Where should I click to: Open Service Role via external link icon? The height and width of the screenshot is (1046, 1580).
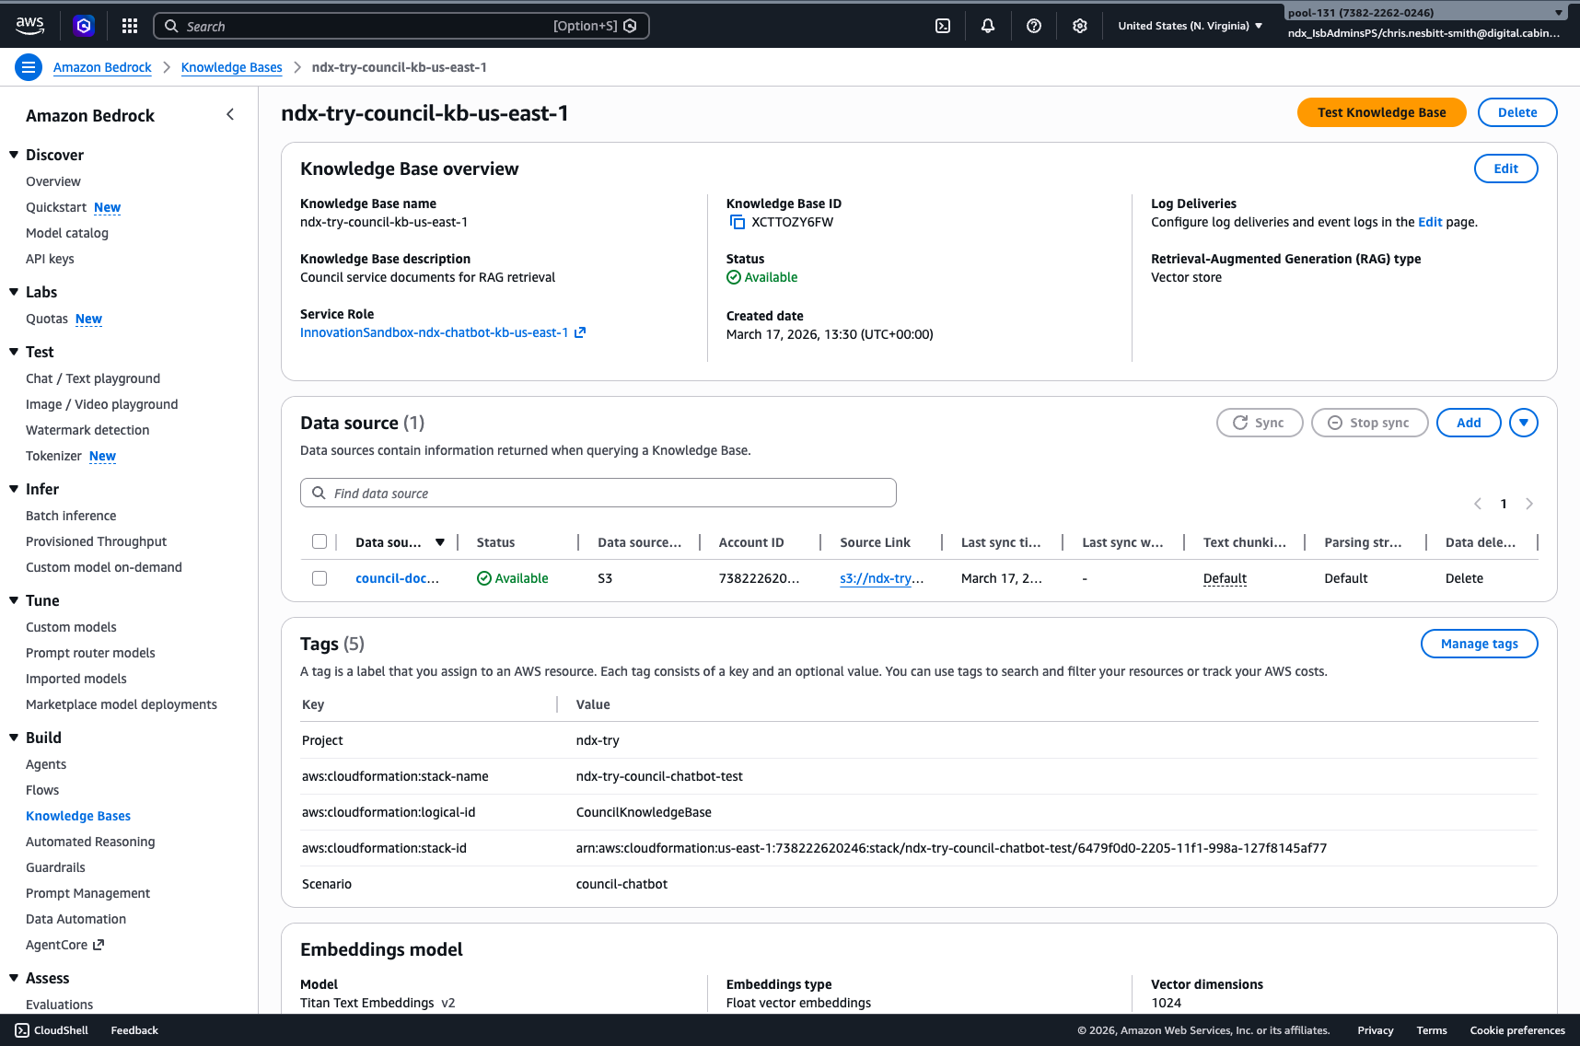[582, 332]
